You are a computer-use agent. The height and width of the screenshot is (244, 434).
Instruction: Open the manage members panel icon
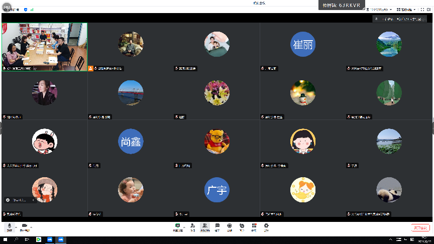click(205, 226)
